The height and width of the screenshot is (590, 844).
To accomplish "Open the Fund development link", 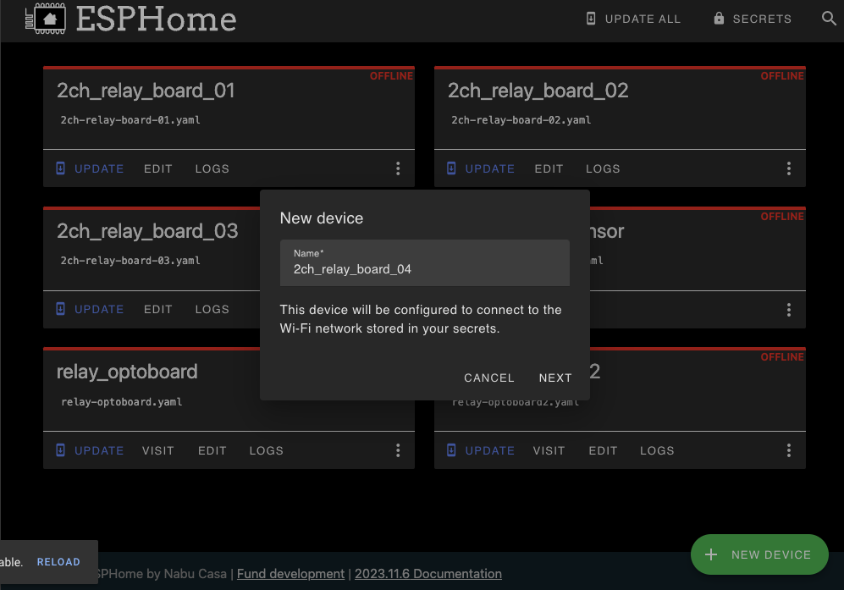I will pyautogui.click(x=290, y=574).
